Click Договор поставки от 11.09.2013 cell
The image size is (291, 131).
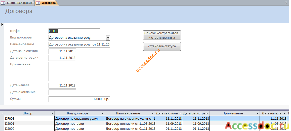click(x=130, y=123)
